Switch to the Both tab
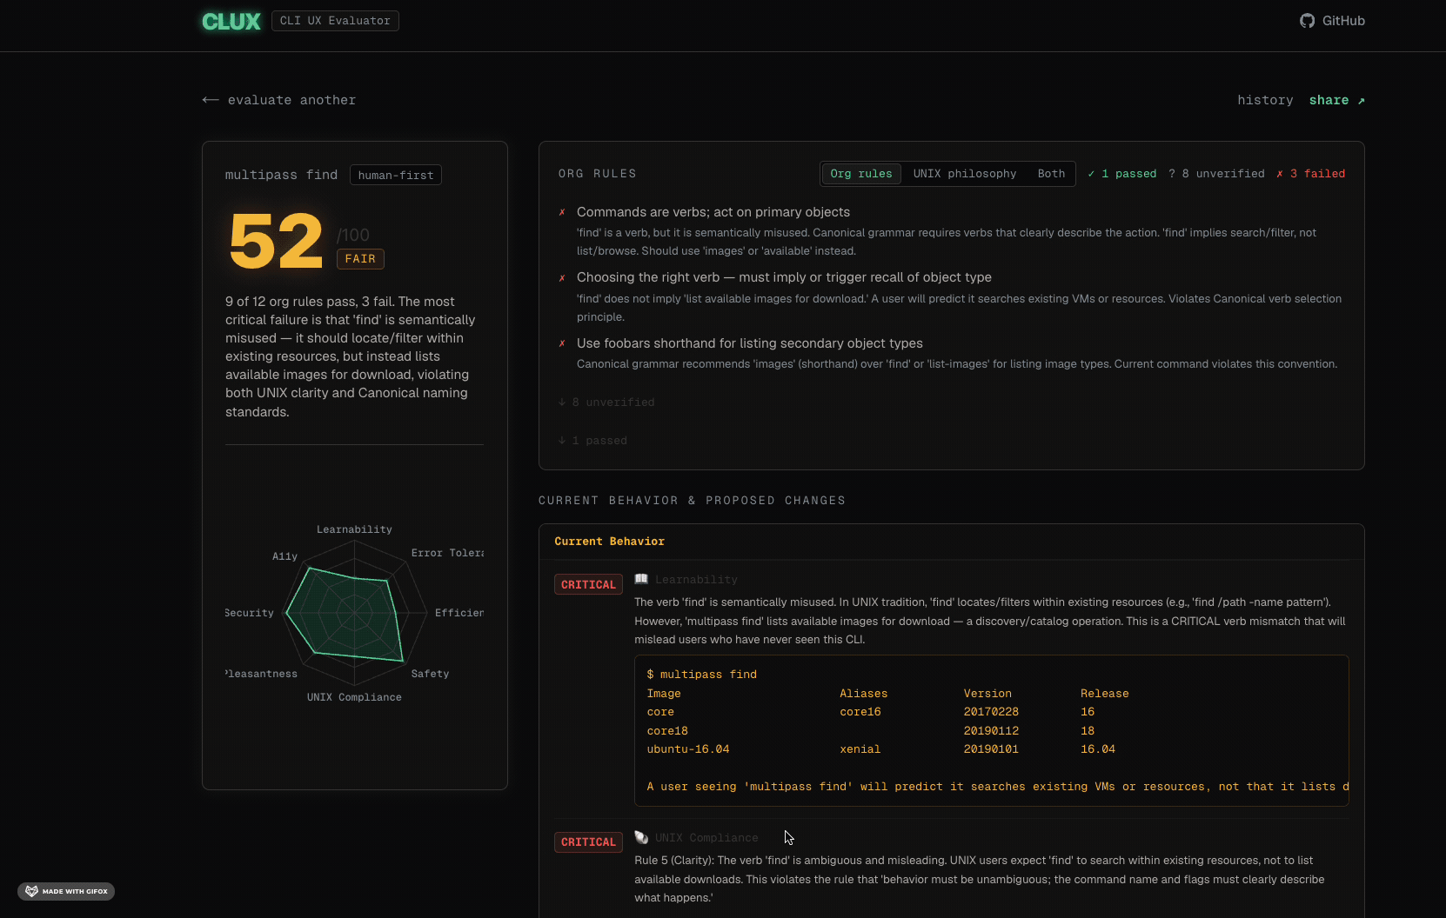1446x918 pixels. click(x=1050, y=174)
